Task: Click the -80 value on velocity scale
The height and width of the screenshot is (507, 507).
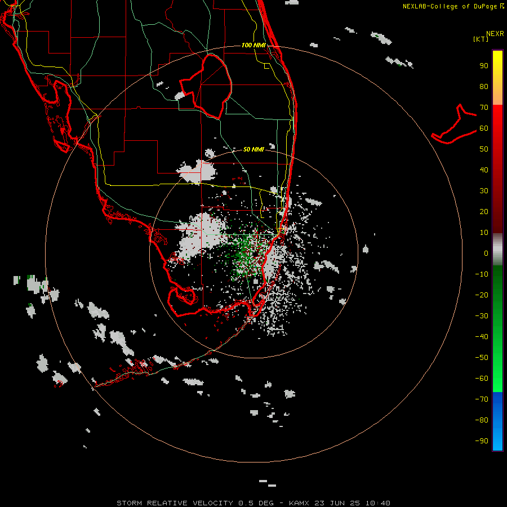Action: 482,420
